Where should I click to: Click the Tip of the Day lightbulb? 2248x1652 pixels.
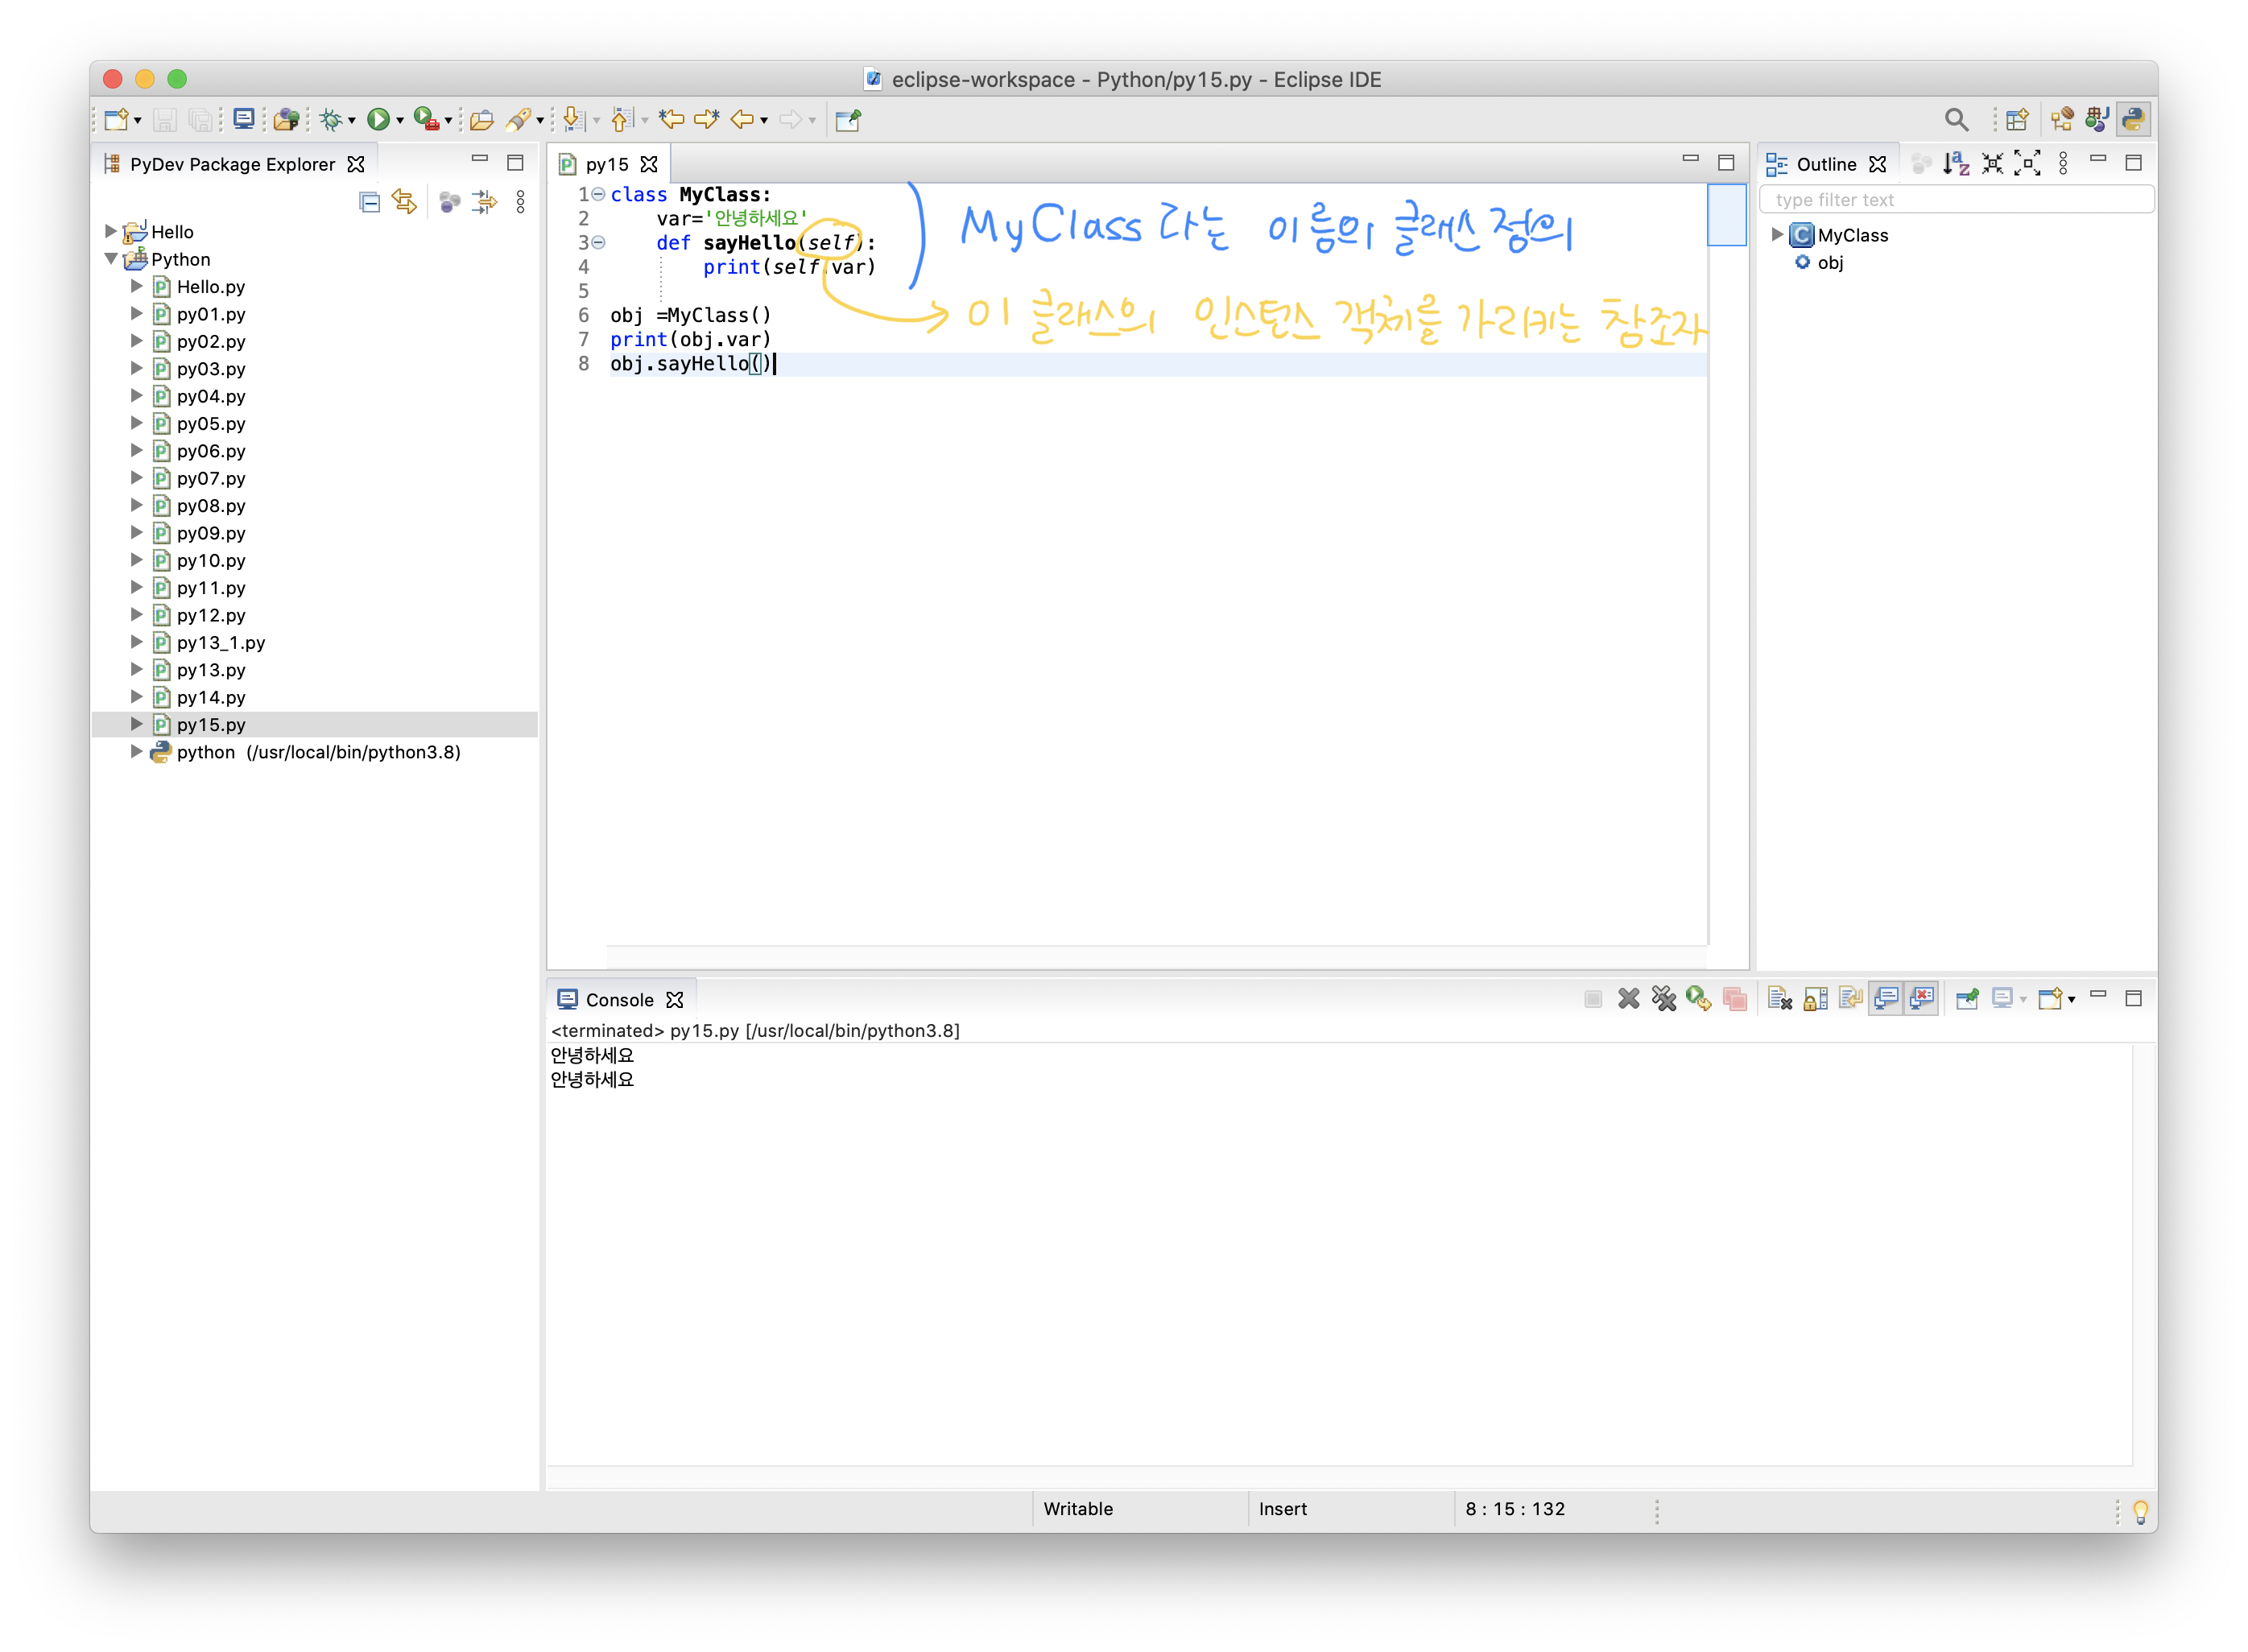(2140, 1511)
